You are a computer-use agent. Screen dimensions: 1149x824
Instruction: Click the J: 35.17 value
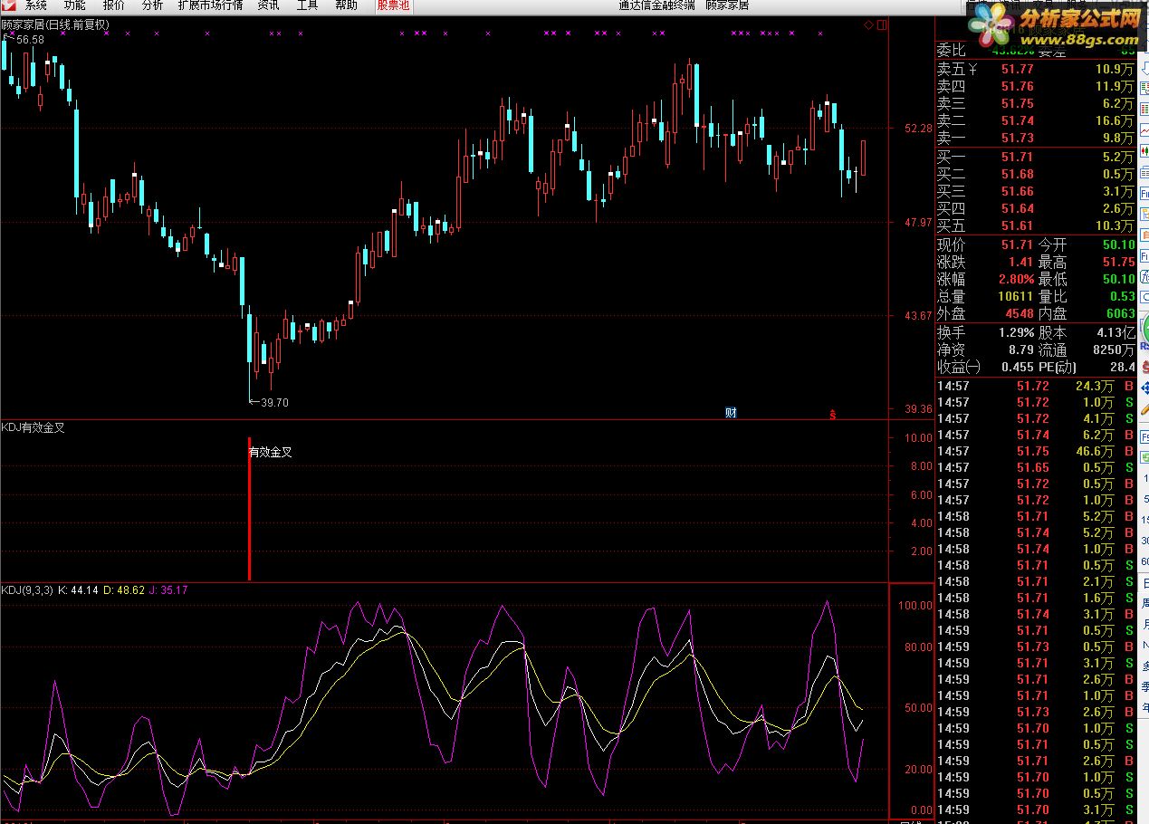pos(168,589)
